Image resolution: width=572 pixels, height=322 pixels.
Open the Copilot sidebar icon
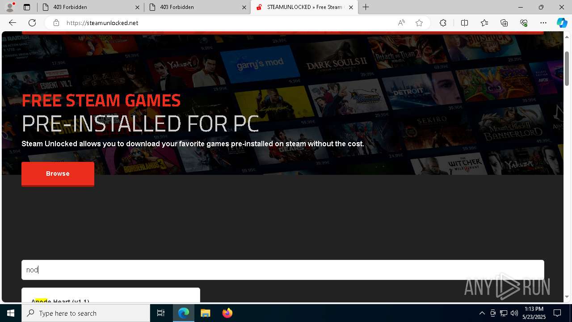coord(562,23)
